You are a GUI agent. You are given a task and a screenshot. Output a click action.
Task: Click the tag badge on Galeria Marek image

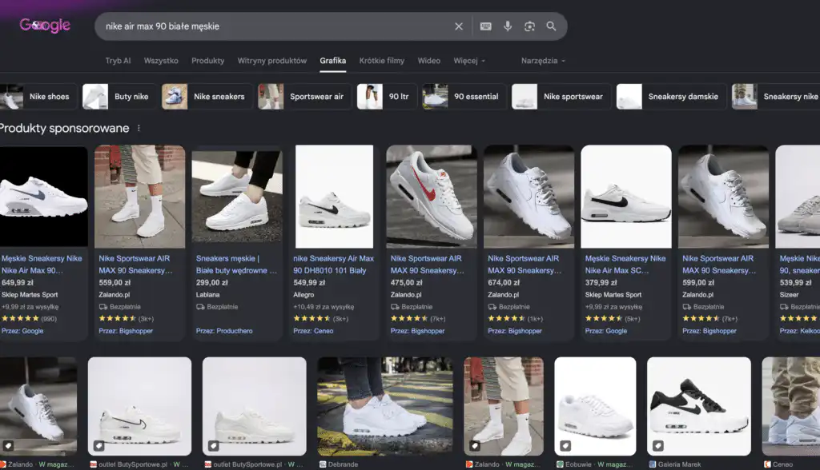tap(658, 446)
